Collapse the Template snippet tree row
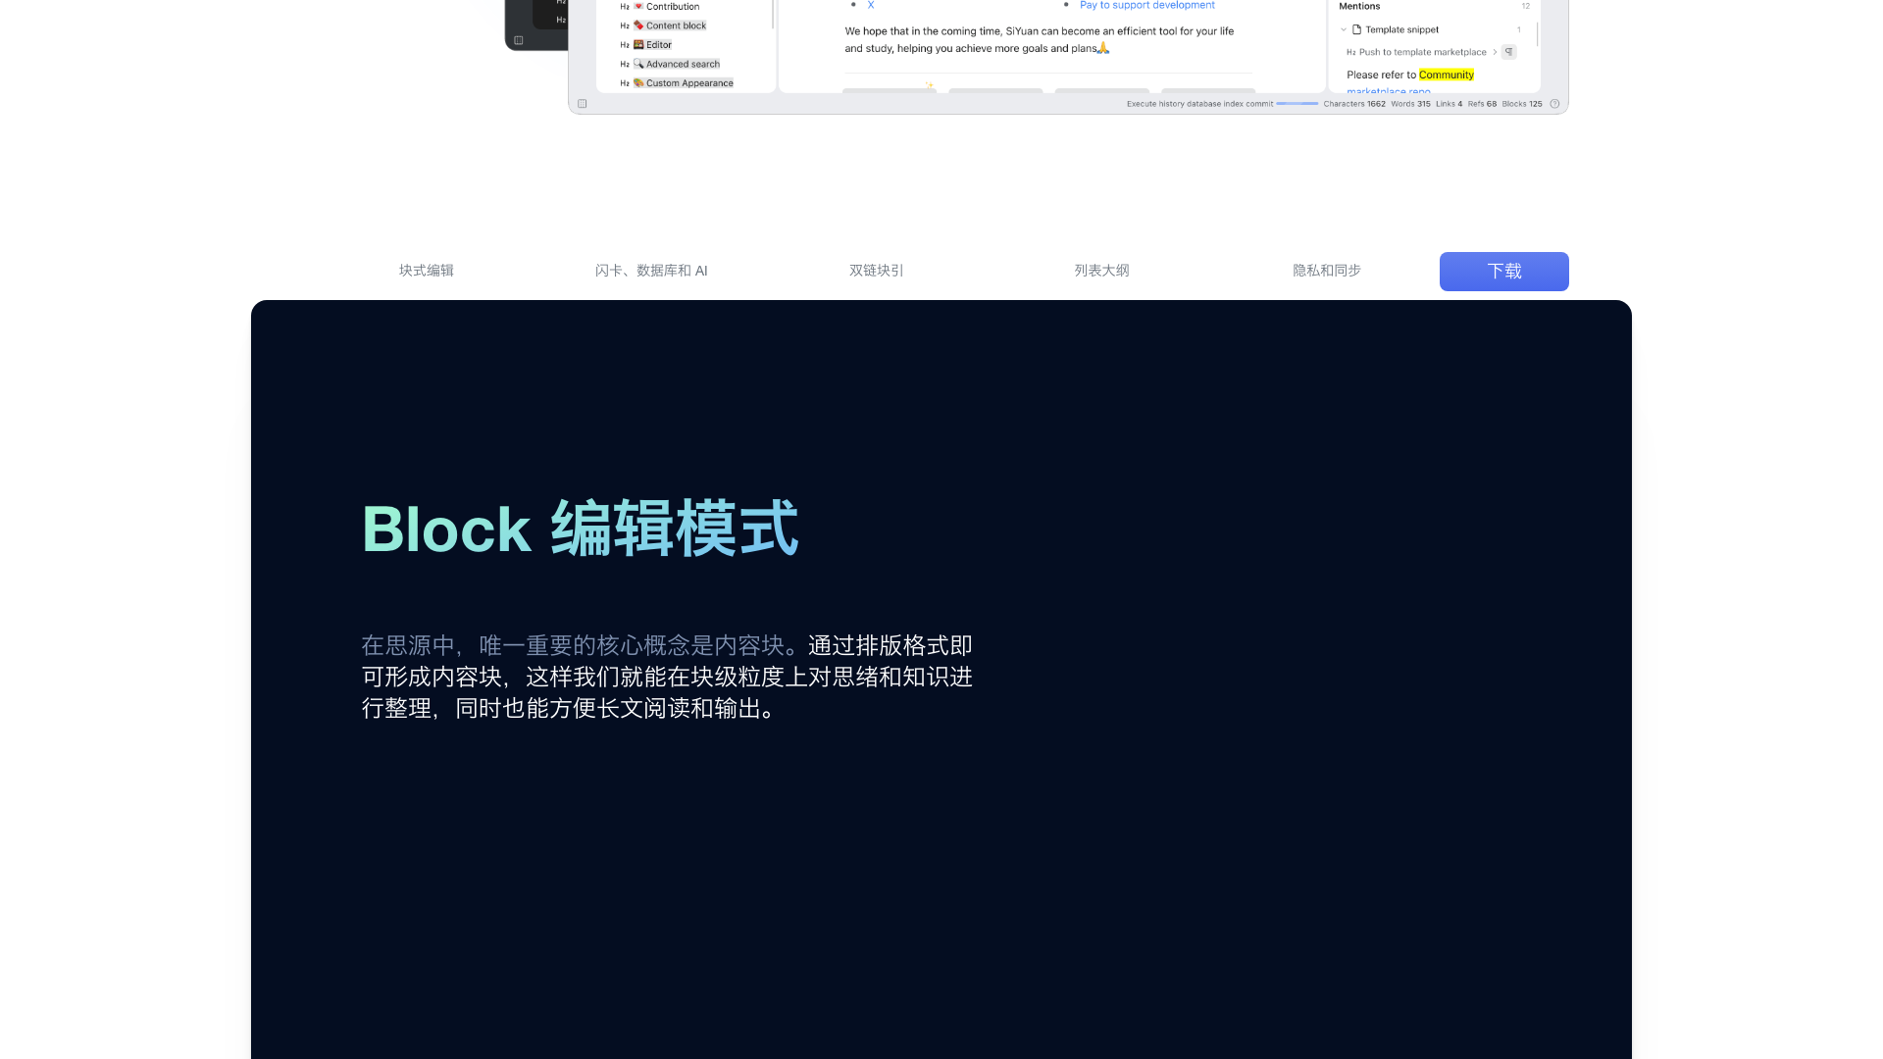Viewport: 1883px width, 1059px height. point(1344,29)
